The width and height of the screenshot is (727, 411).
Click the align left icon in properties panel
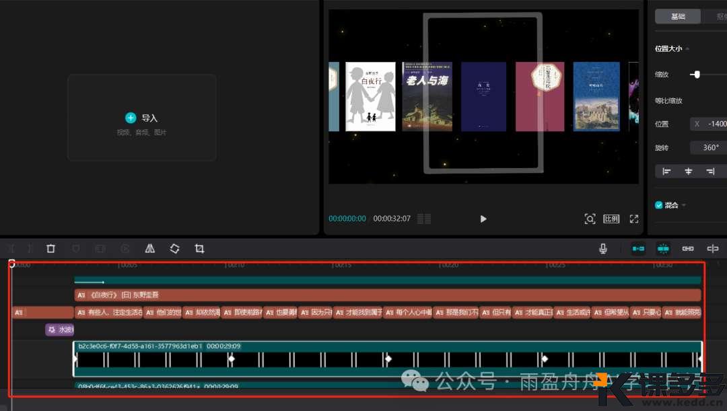tap(666, 172)
